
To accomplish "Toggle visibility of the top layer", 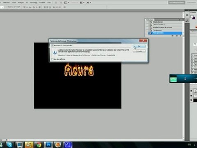I will (191, 91).
